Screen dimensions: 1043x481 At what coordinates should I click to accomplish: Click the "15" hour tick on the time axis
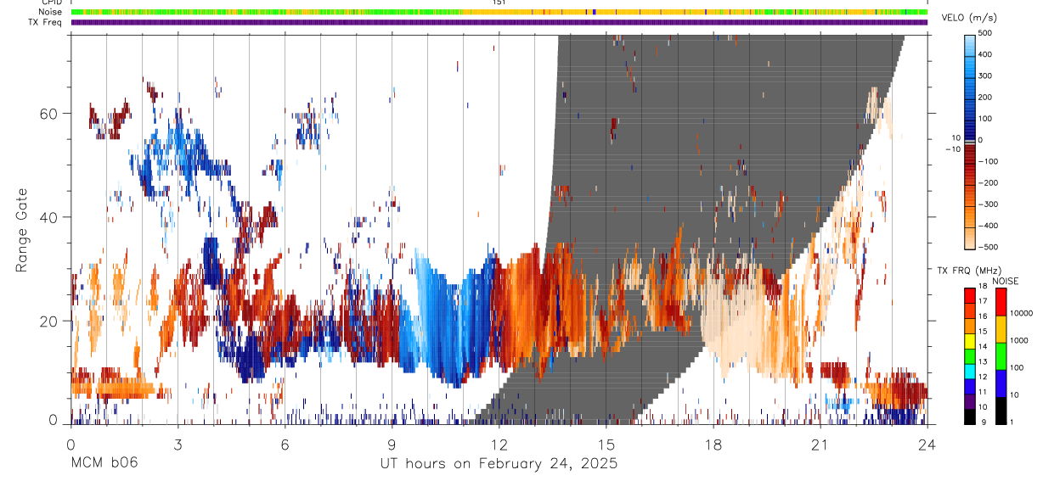(x=606, y=444)
